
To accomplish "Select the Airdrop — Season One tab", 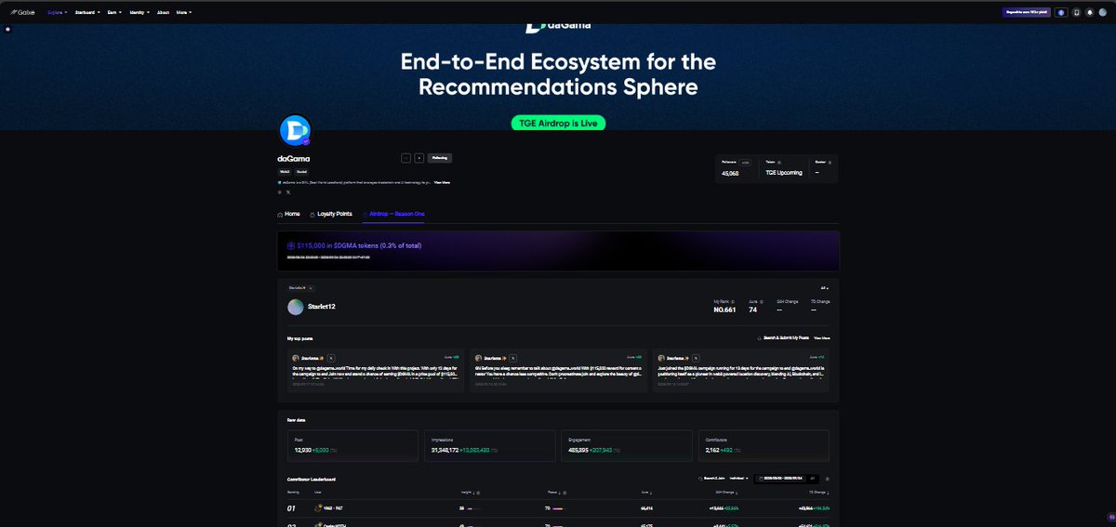I will pyautogui.click(x=393, y=214).
